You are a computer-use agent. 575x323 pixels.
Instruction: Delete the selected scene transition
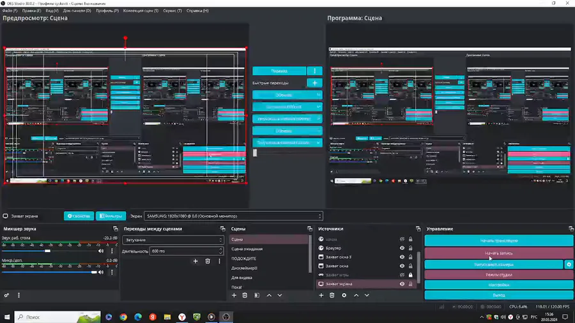click(208, 261)
